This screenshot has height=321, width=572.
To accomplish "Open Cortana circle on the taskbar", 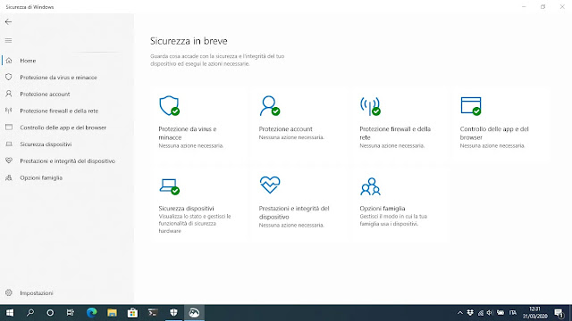I will pos(50,313).
